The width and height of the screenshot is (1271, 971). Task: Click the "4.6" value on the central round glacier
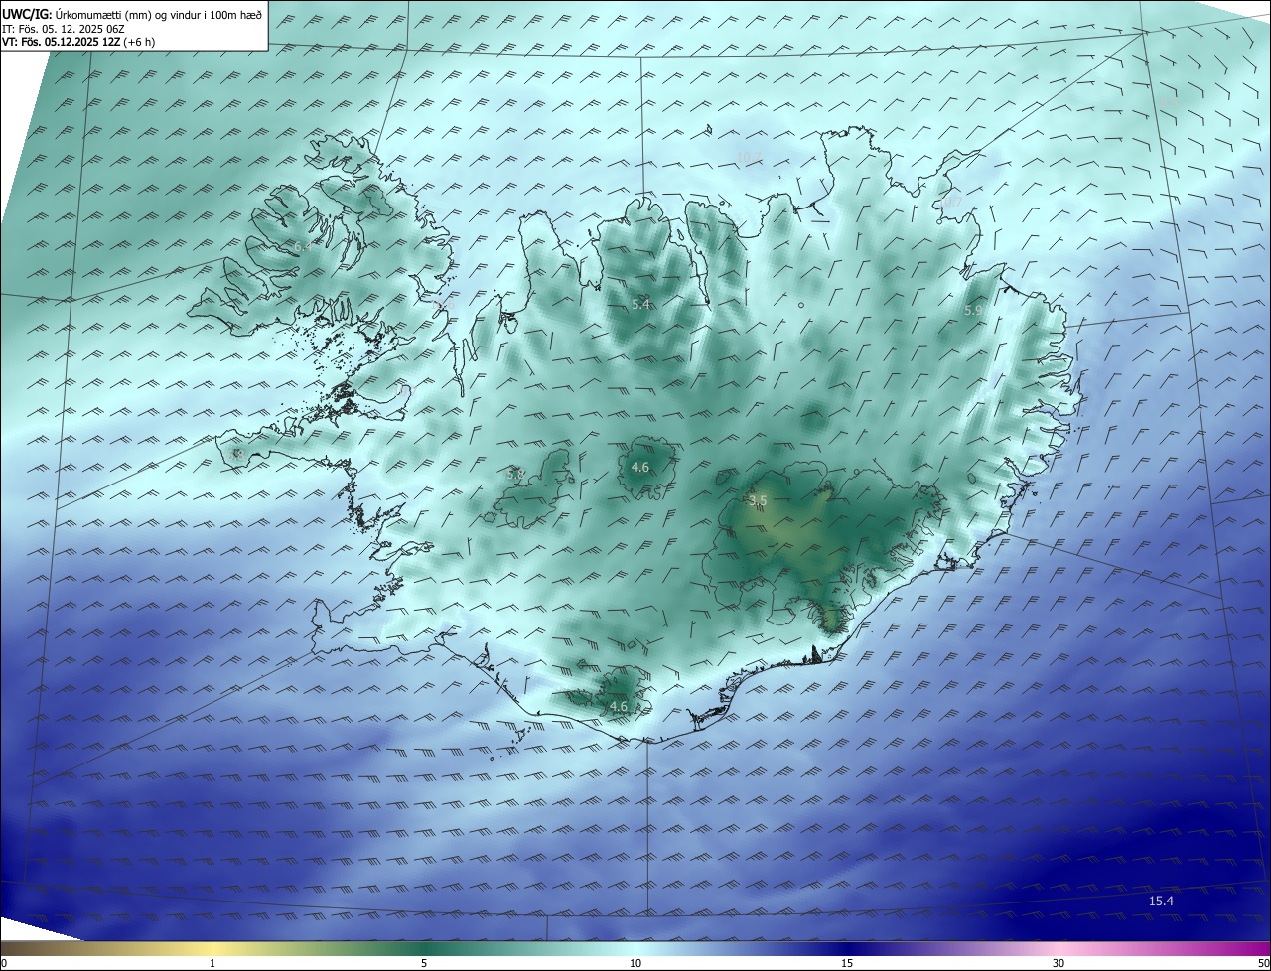[640, 467]
